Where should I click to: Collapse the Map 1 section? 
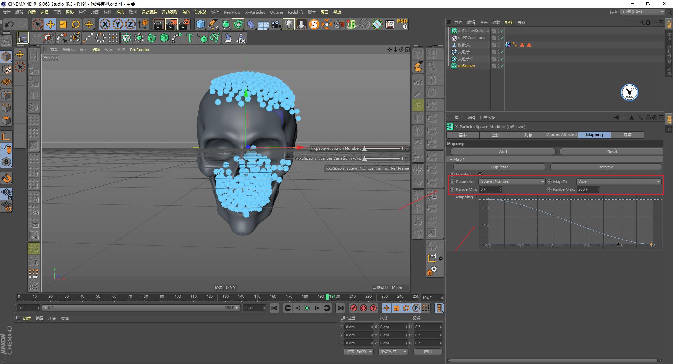451,159
